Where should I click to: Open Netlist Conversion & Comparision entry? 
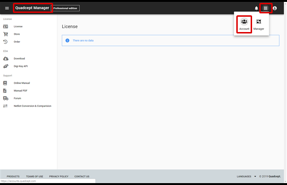pos(33,106)
